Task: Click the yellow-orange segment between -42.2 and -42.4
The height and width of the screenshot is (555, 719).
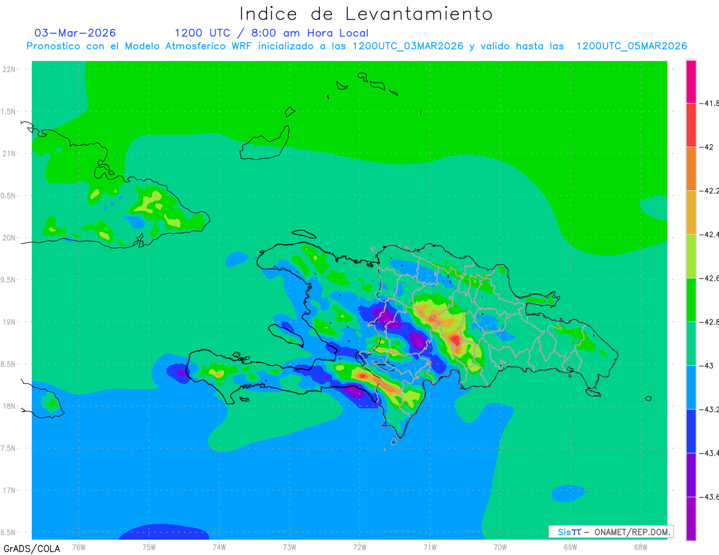Action: [691, 212]
